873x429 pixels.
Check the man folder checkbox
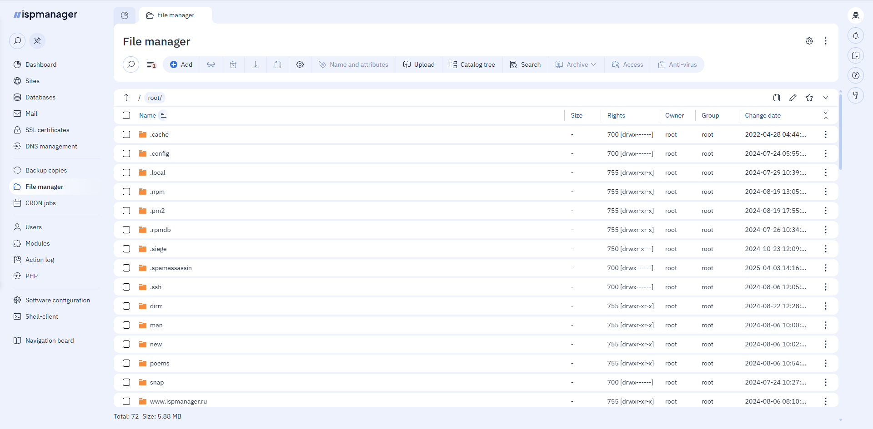[126, 325]
